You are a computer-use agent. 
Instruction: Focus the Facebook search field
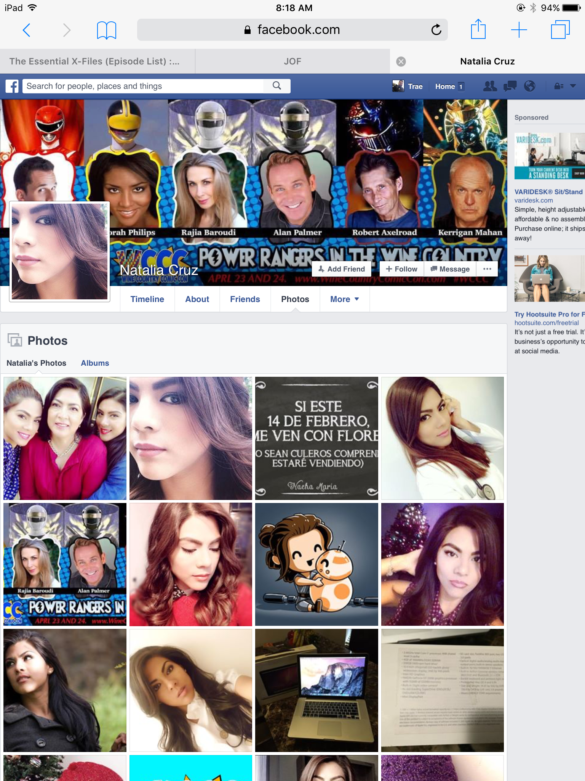(x=143, y=86)
